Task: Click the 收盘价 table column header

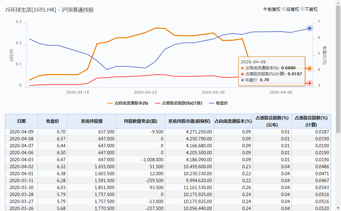Action: (x=53, y=121)
